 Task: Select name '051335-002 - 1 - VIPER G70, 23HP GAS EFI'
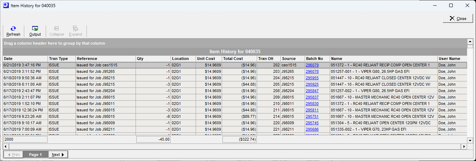click(x=384, y=129)
